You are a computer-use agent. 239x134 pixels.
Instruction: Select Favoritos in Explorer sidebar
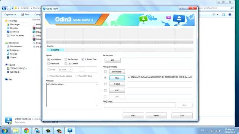13,21
